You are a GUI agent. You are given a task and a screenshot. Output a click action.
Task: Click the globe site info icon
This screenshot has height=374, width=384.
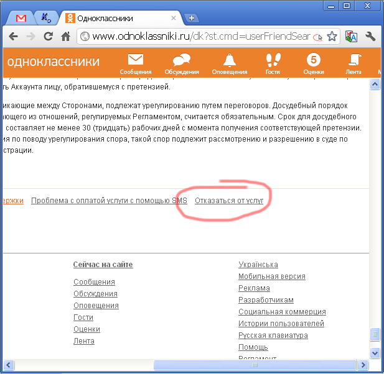(85, 37)
